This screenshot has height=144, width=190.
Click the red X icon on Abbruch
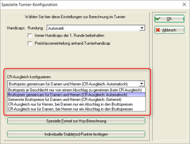tap(158, 30)
